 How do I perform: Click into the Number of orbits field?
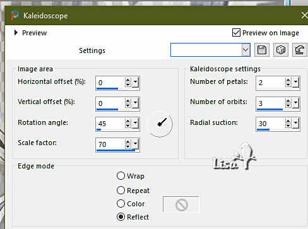click(x=271, y=103)
